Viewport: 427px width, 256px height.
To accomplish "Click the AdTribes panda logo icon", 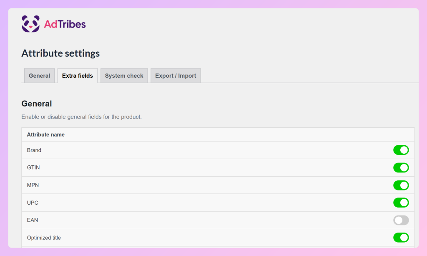I will (x=30, y=24).
